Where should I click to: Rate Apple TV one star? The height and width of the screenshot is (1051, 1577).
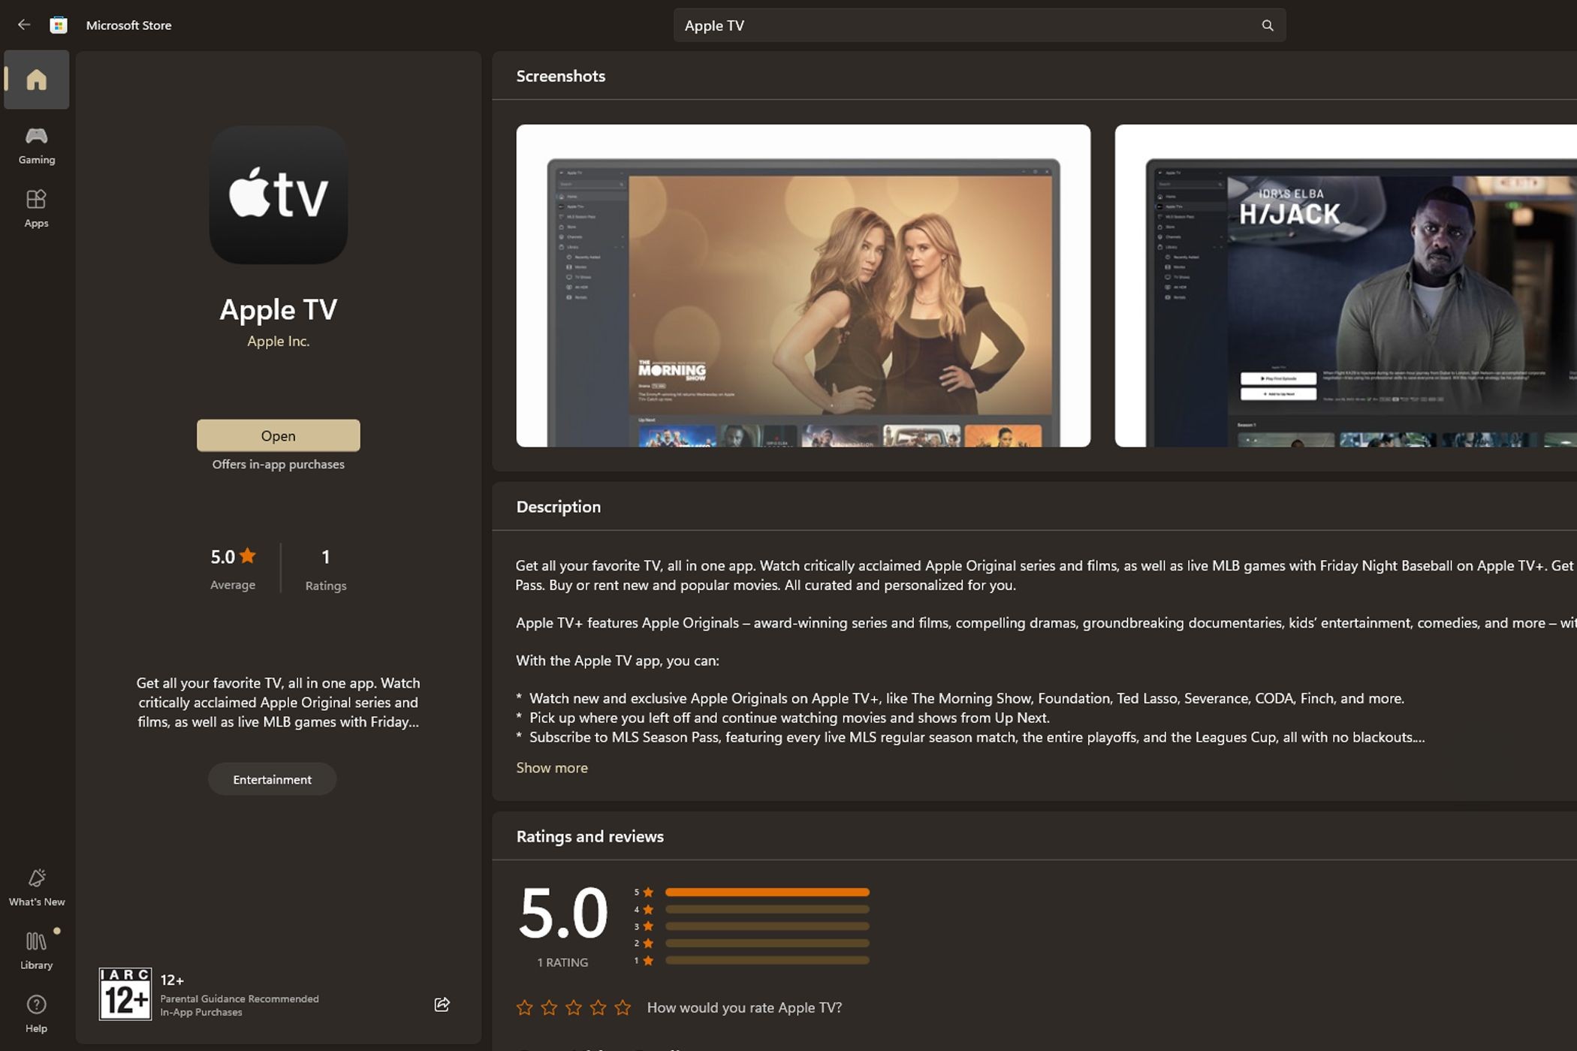[524, 1007]
